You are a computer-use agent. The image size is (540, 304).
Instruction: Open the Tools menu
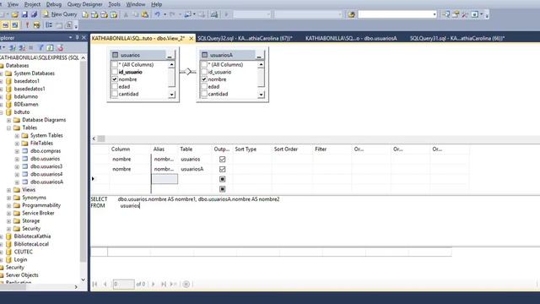[114, 4]
